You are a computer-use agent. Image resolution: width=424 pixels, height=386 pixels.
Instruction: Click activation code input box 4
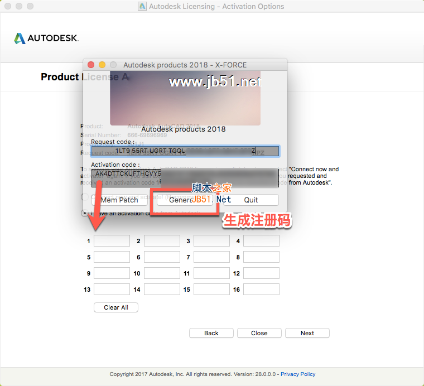pos(261,240)
